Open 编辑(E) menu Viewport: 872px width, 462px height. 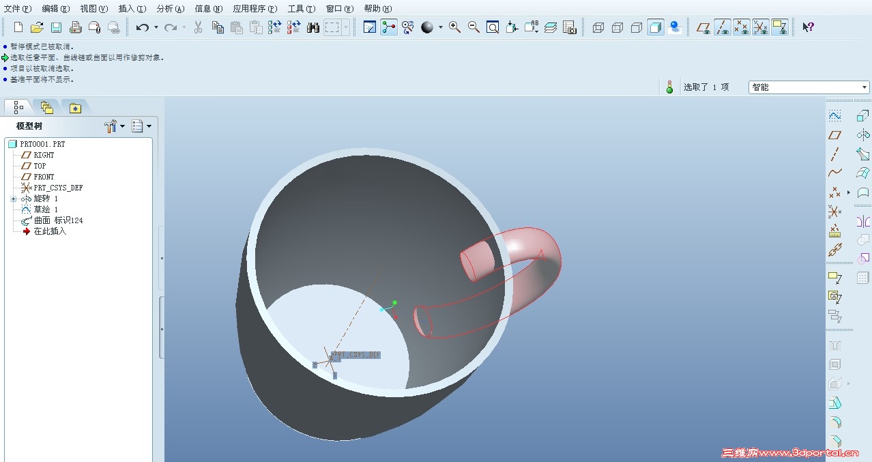coord(55,8)
